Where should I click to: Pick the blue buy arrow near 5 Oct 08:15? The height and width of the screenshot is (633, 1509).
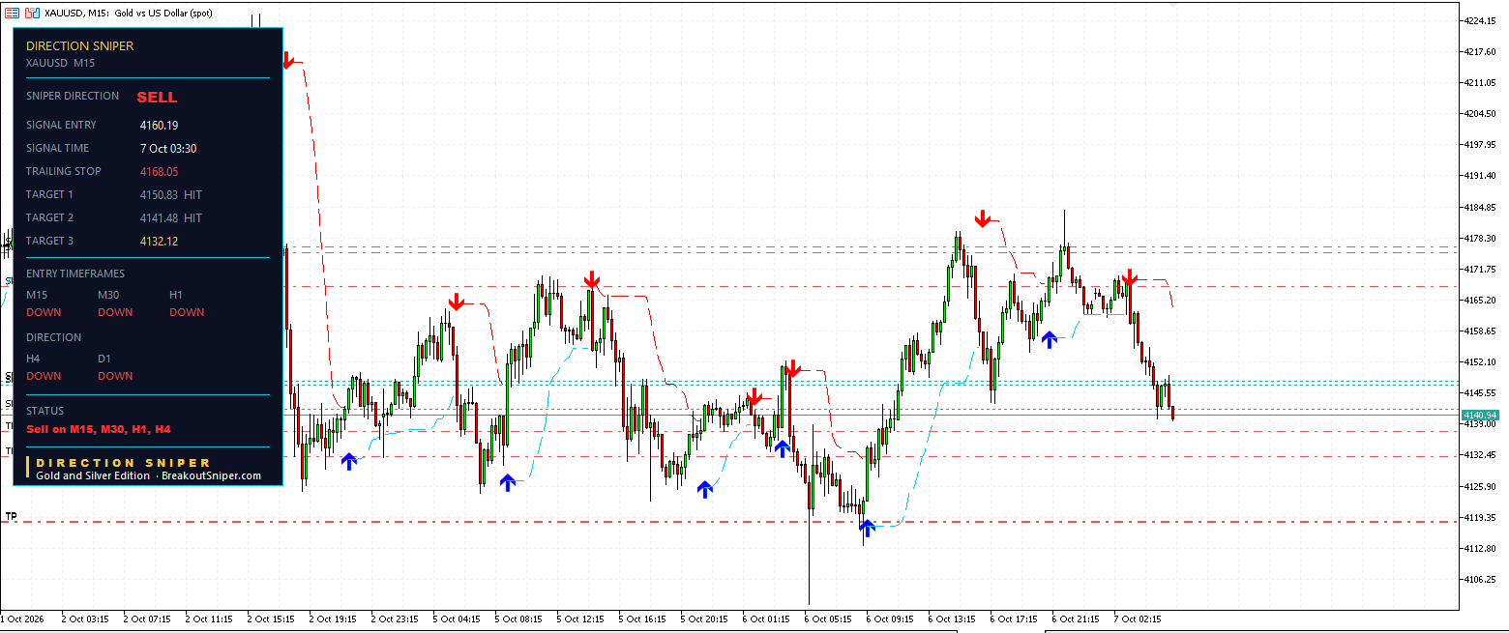click(x=508, y=483)
